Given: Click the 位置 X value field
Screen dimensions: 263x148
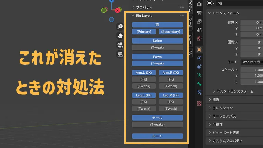Looking at the screenshot, I should tap(252, 22).
